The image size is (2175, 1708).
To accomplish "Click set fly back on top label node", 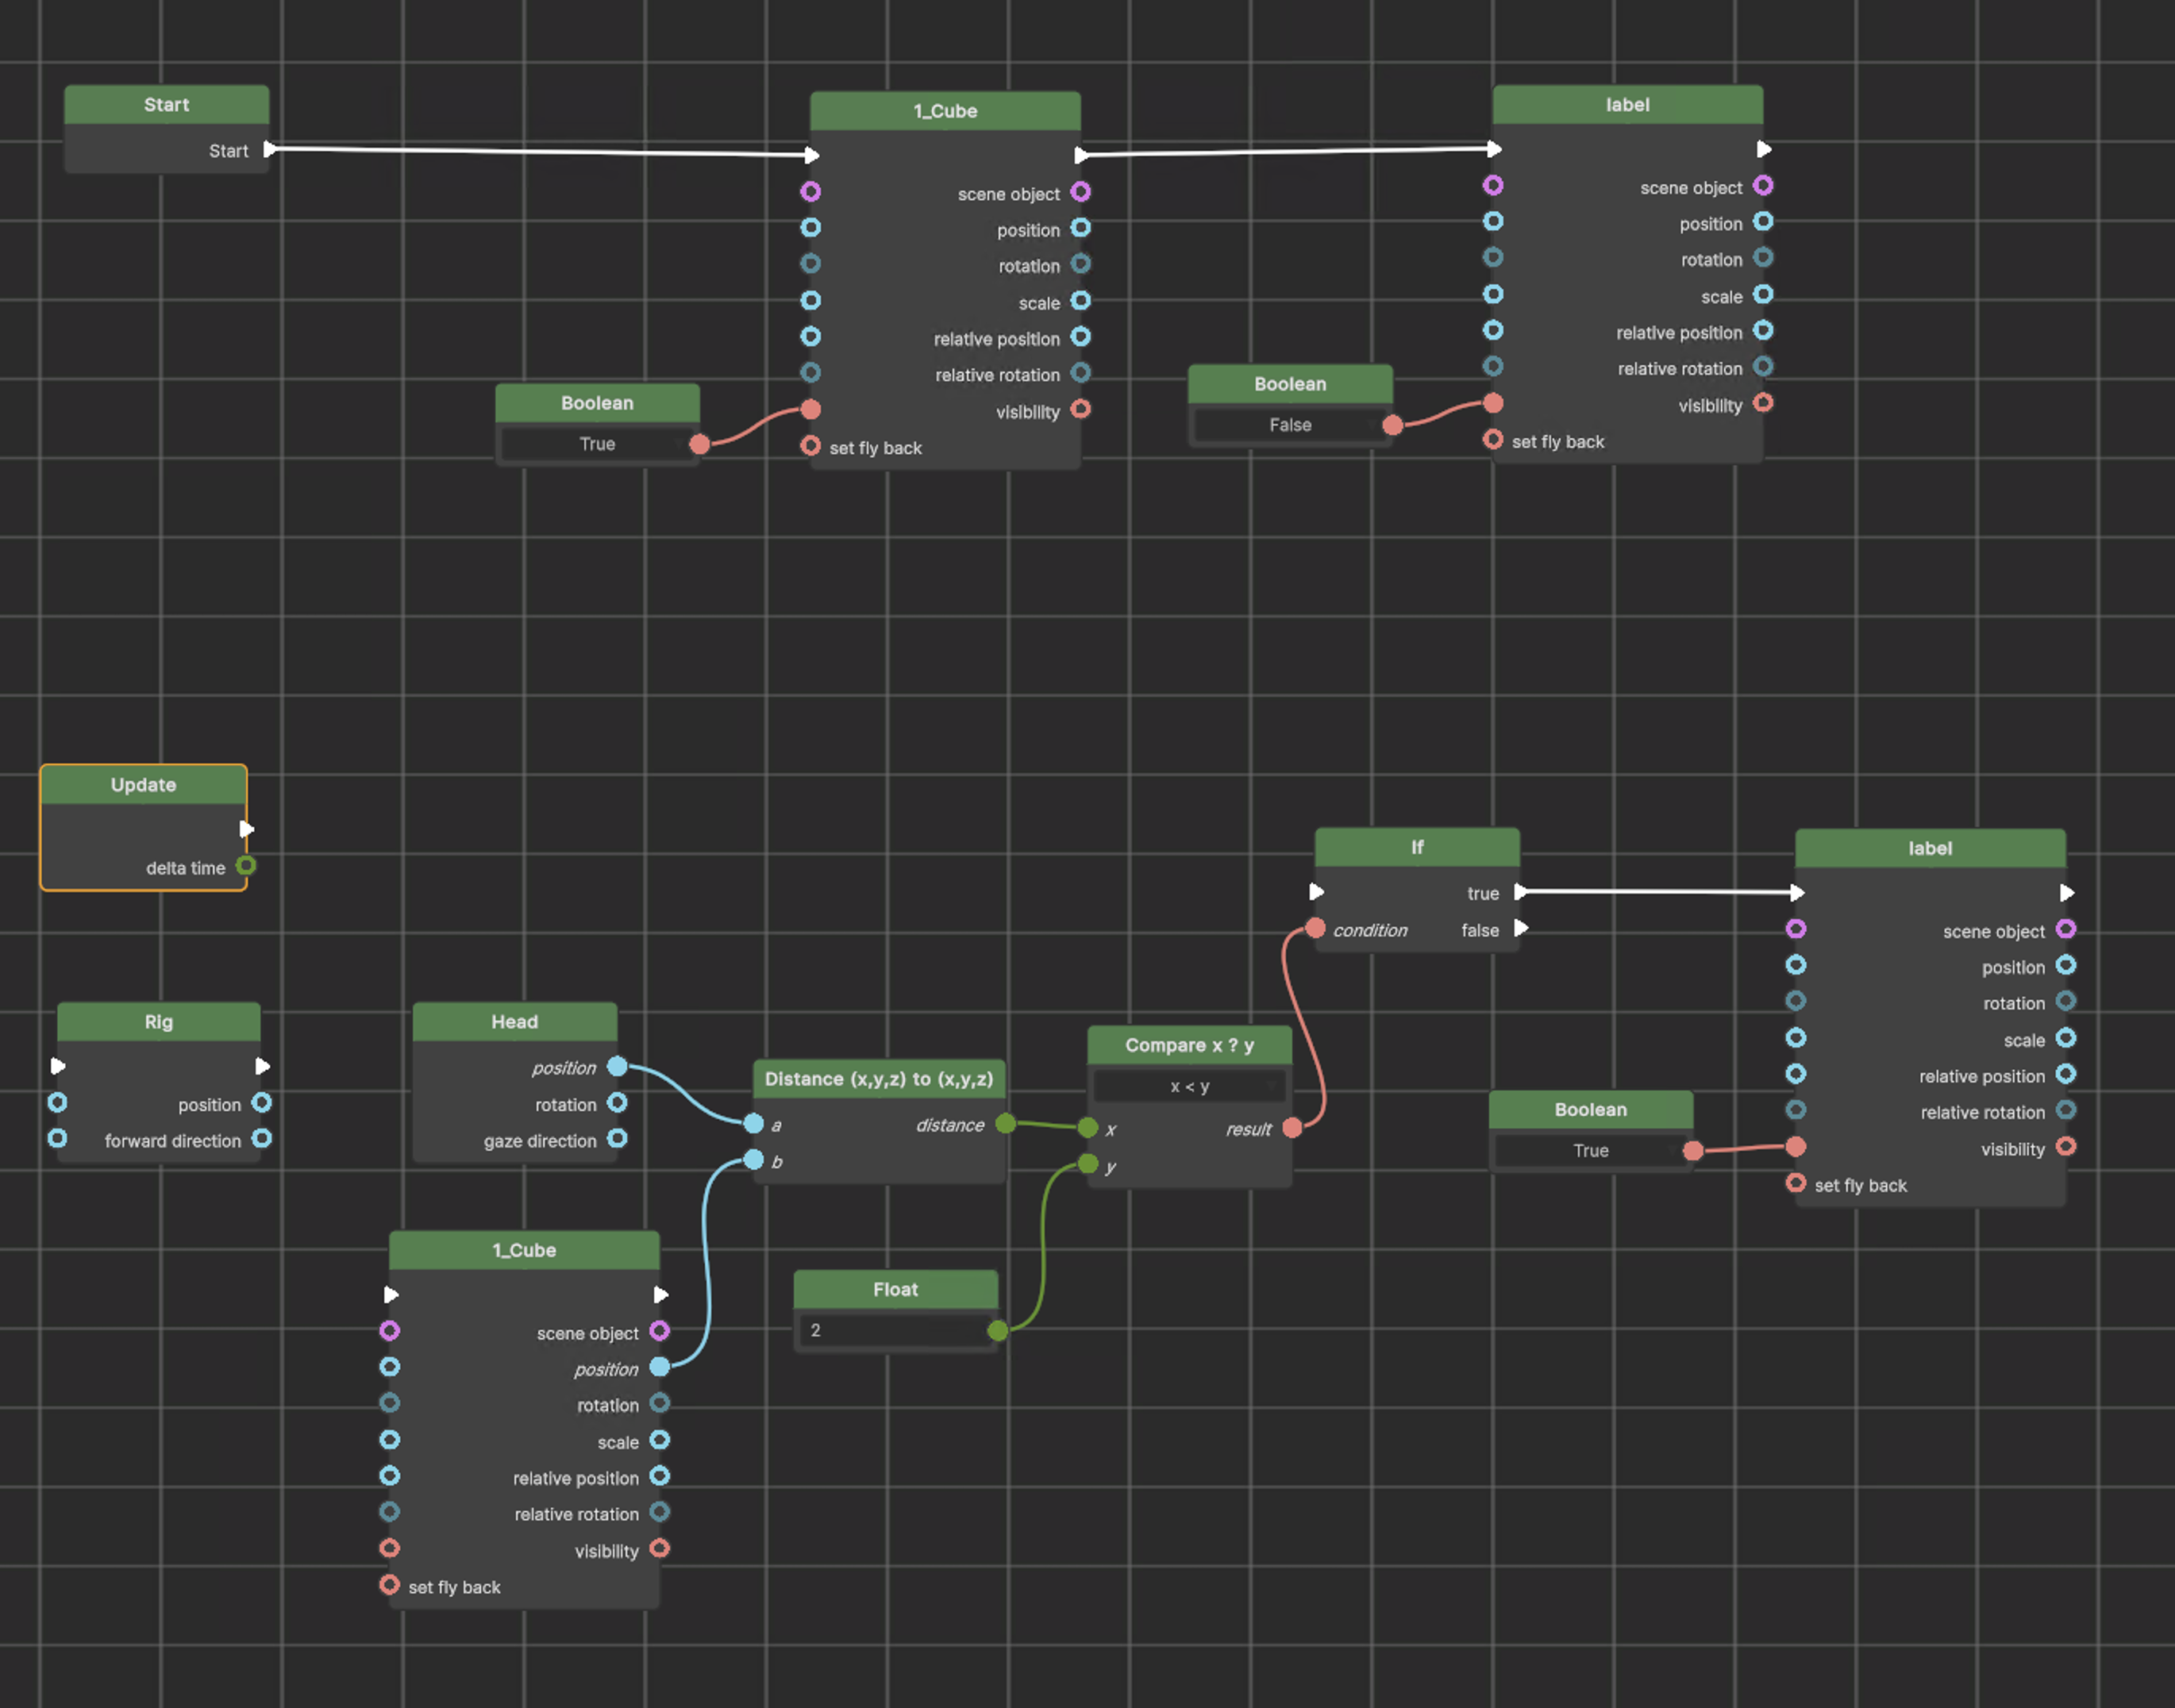I will click(1493, 440).
